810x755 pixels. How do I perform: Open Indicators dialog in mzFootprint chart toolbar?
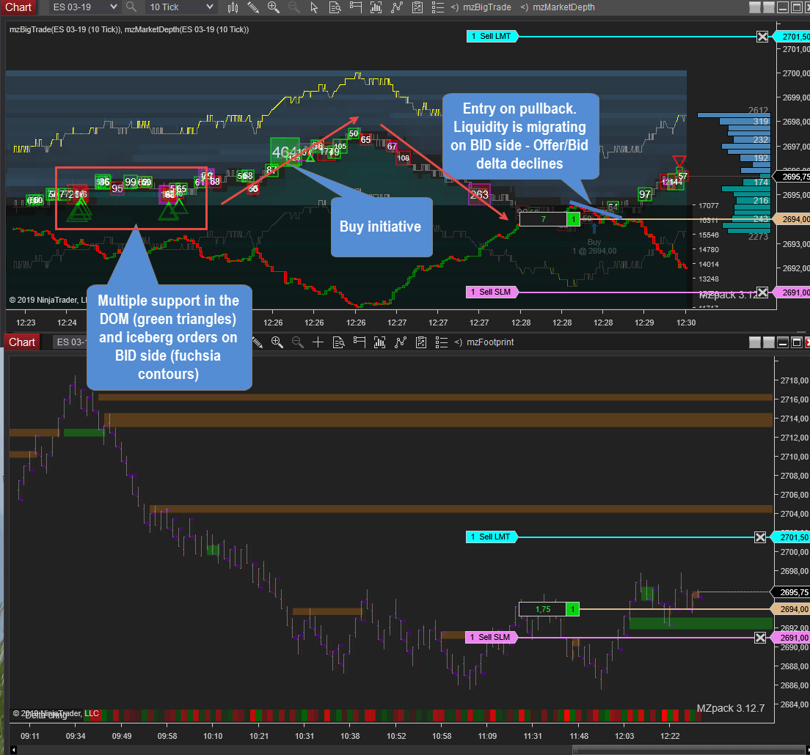[x=401, y=342]
